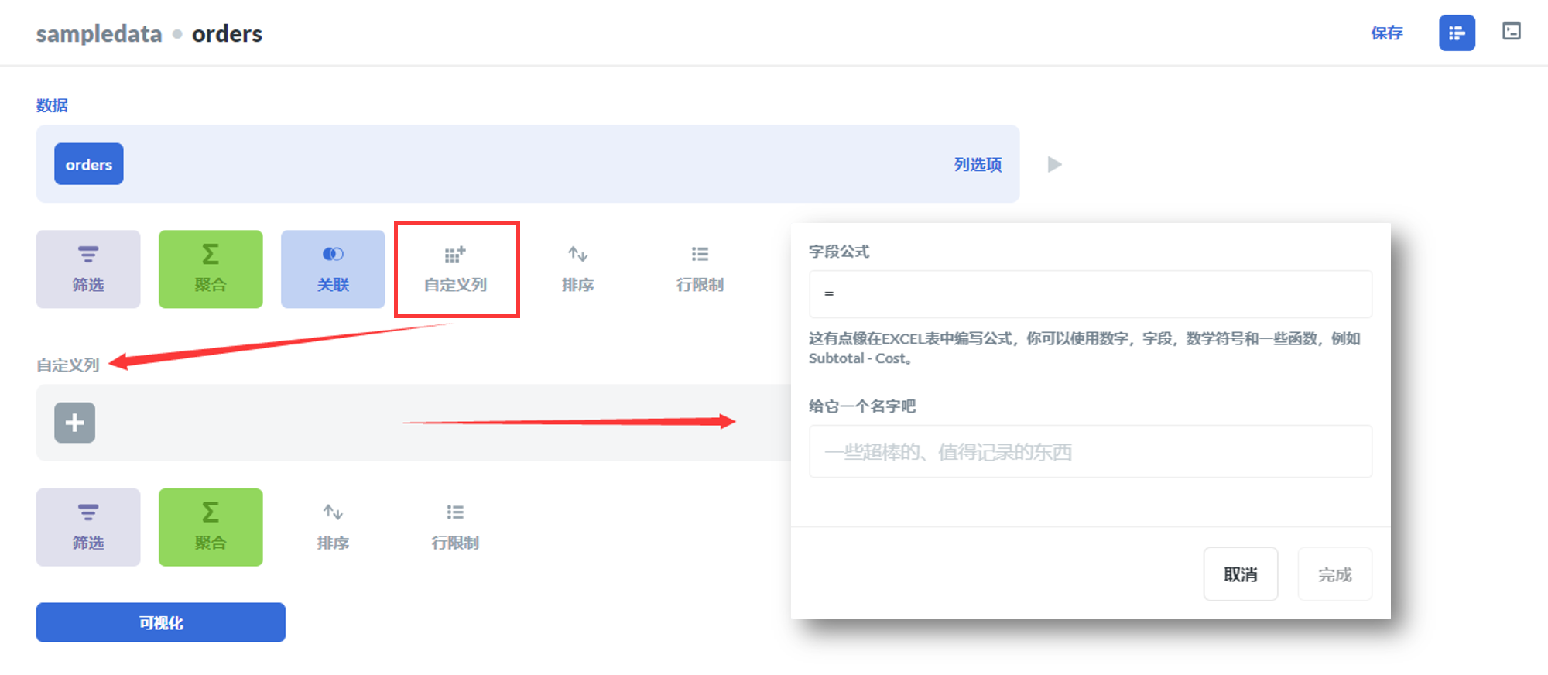Click the 自定义列 section heading
Viewport: 1548px width, 675px height.
(68, 365)
